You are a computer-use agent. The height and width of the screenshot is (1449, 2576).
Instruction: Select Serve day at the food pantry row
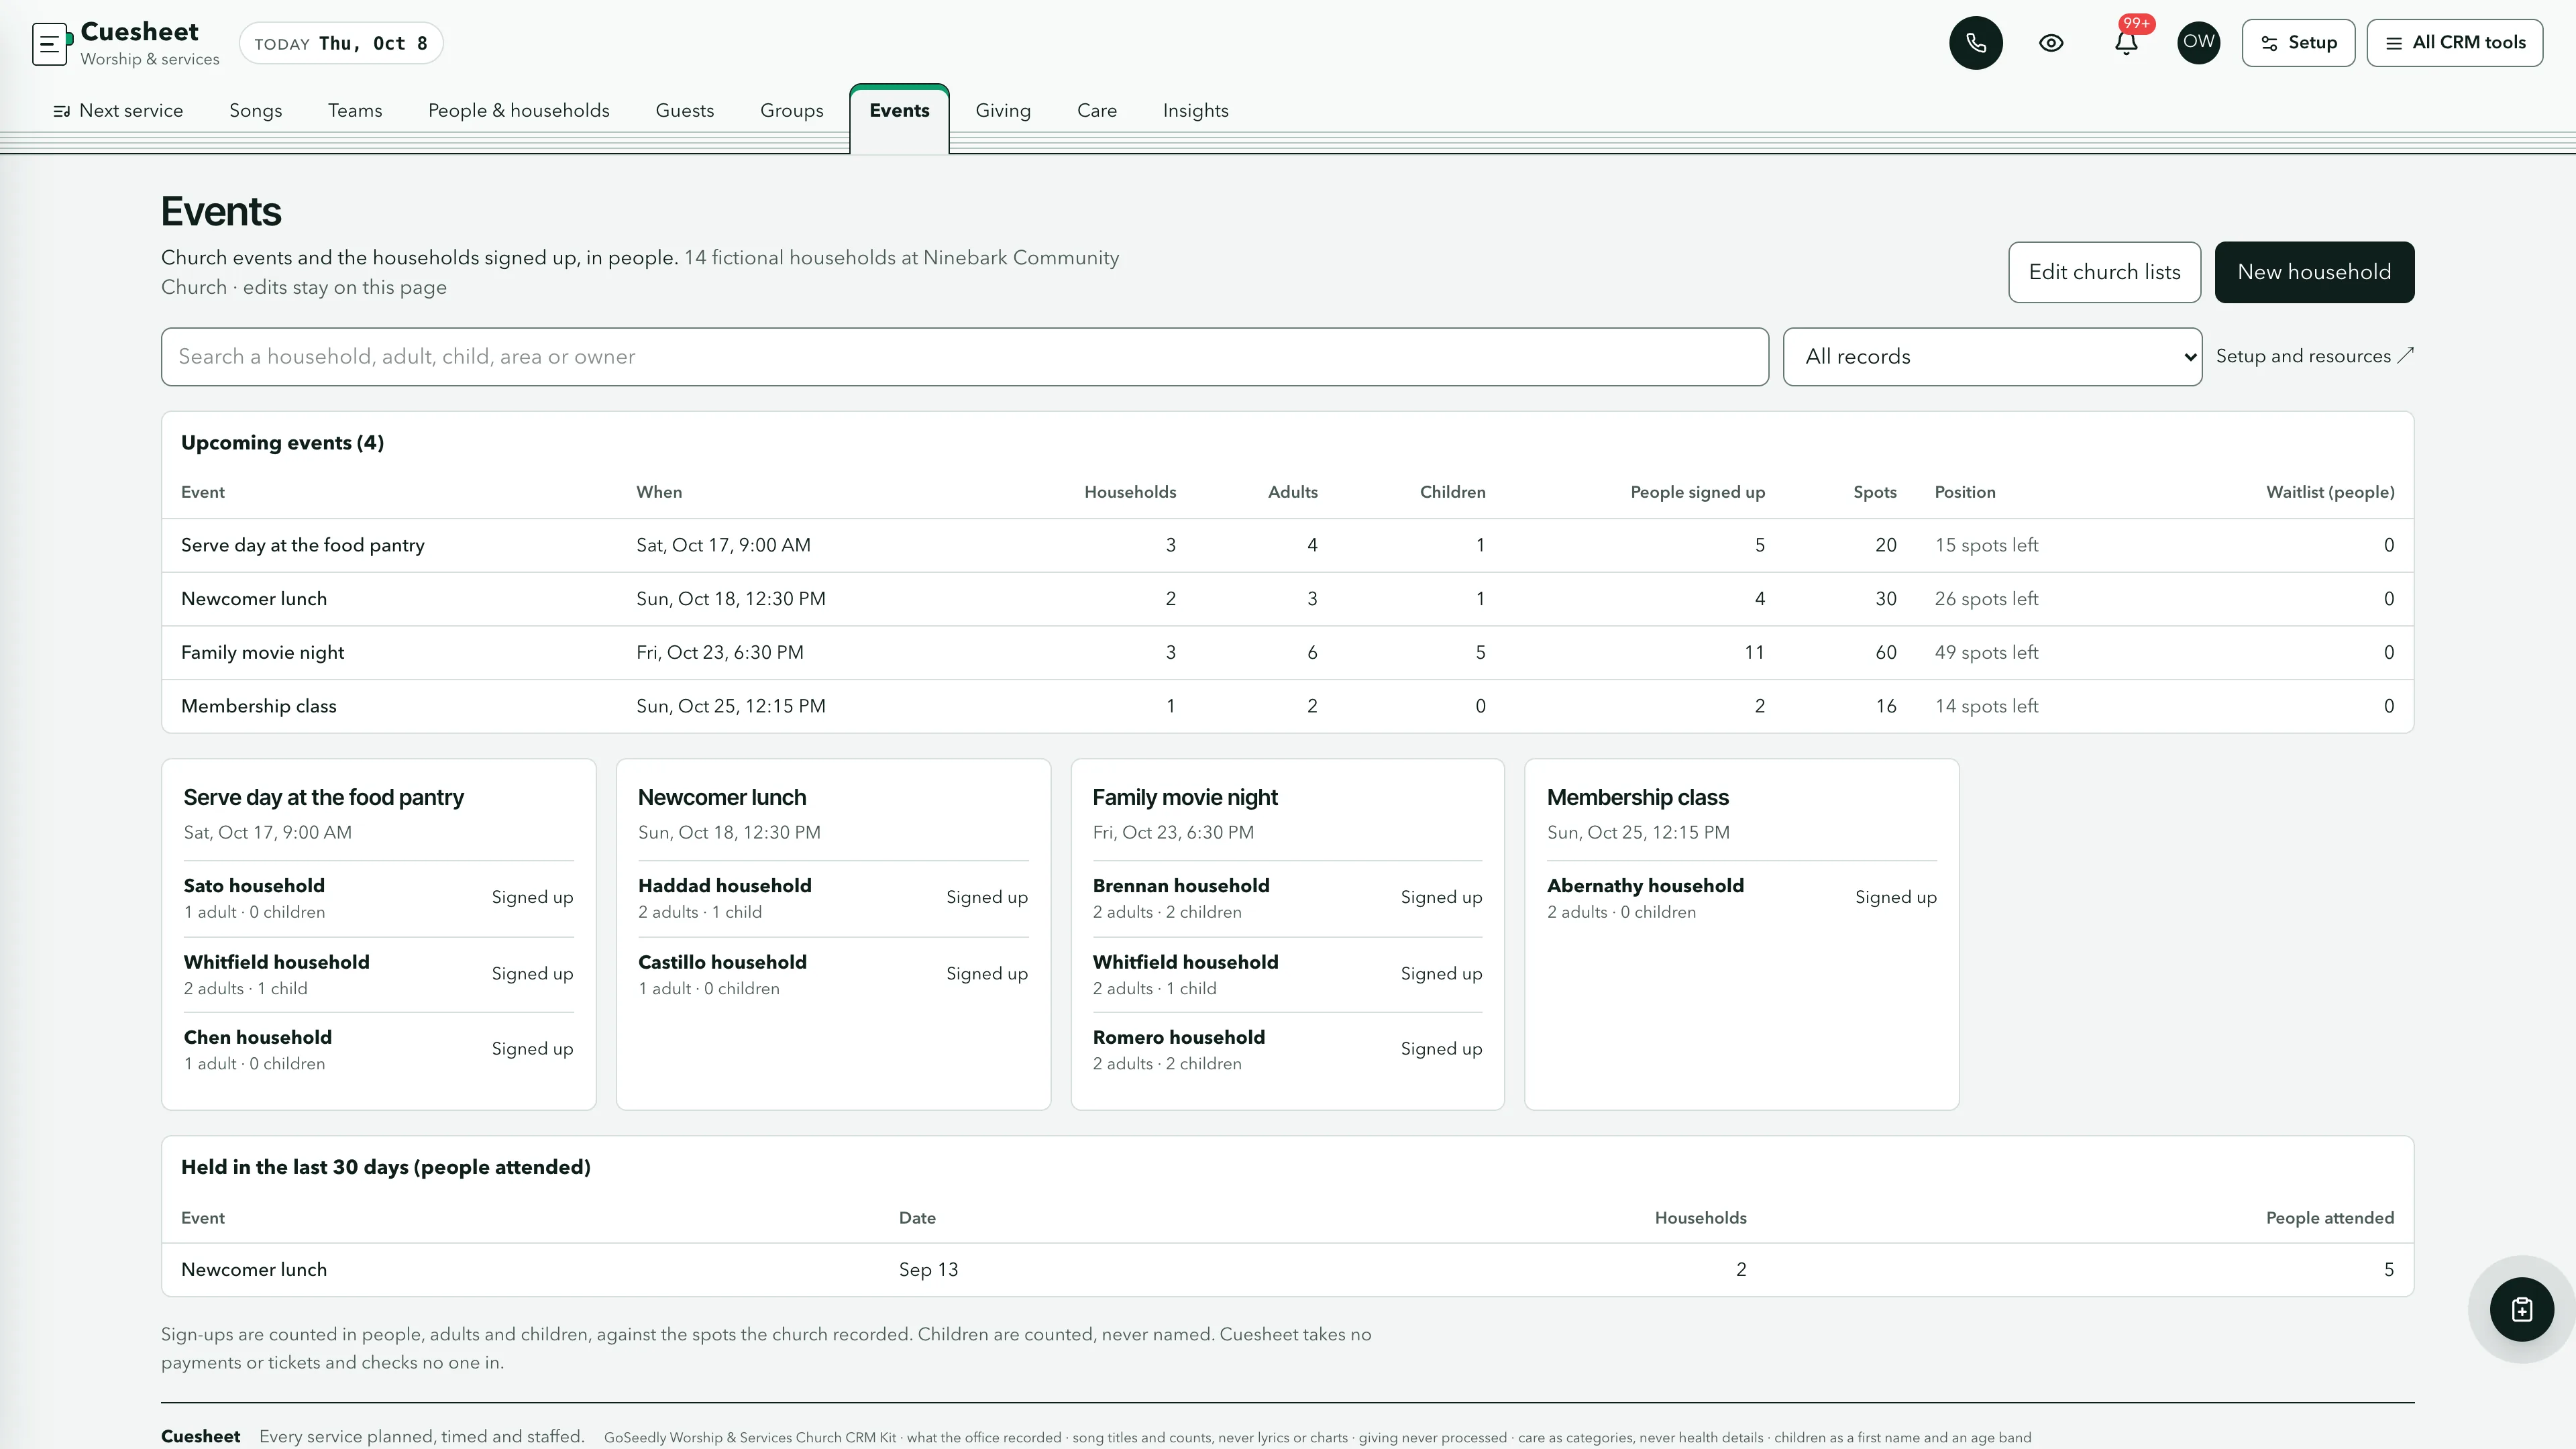tap(1287, 545)
